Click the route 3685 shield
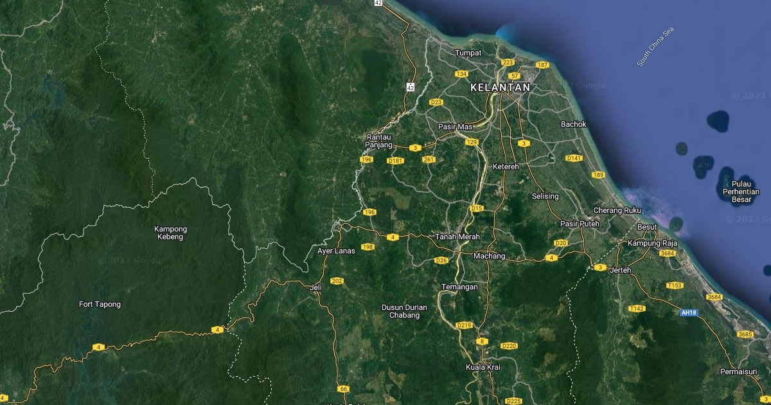This screenshot has height=405, width=771. coord(745,334)
